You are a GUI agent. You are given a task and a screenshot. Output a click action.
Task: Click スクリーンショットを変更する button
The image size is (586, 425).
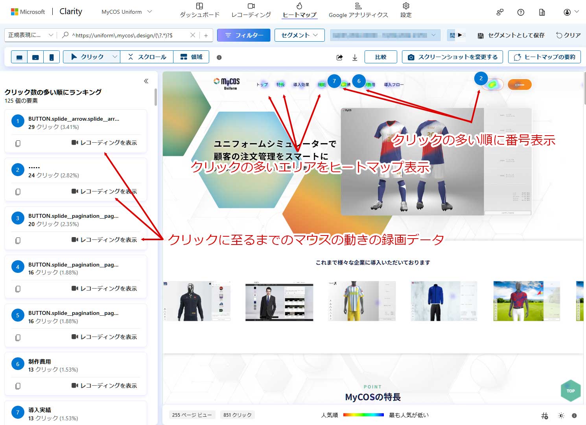452,57
